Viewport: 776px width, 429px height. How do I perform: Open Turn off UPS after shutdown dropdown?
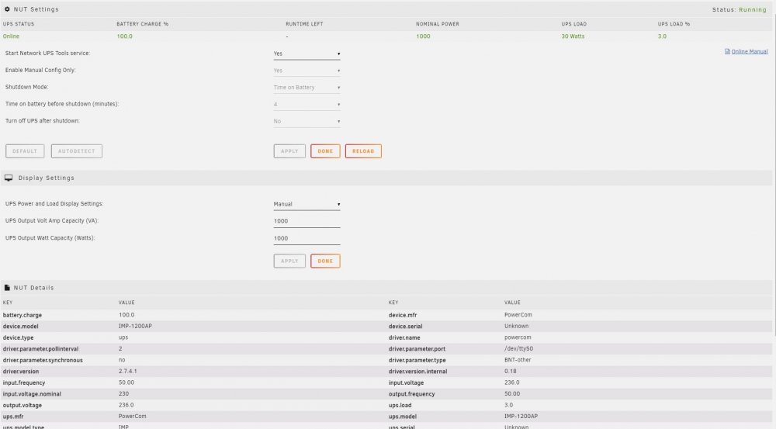click(307, 121)
